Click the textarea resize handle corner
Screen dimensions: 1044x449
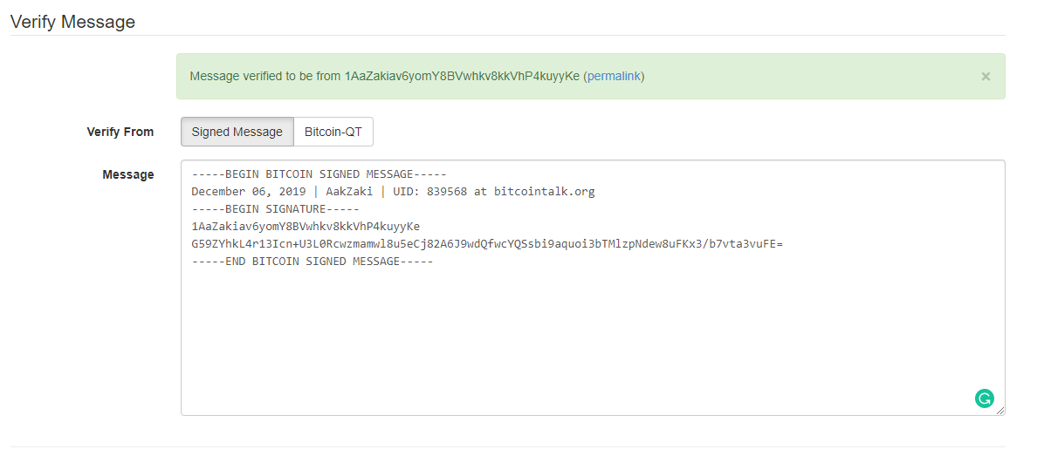pyautogui.click(x=1000, y=411)
